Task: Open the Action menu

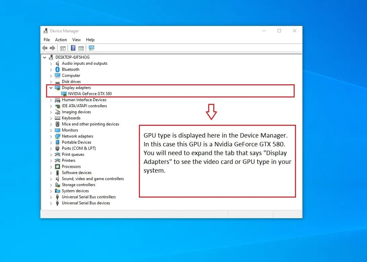Action: (x=61, y=40)
